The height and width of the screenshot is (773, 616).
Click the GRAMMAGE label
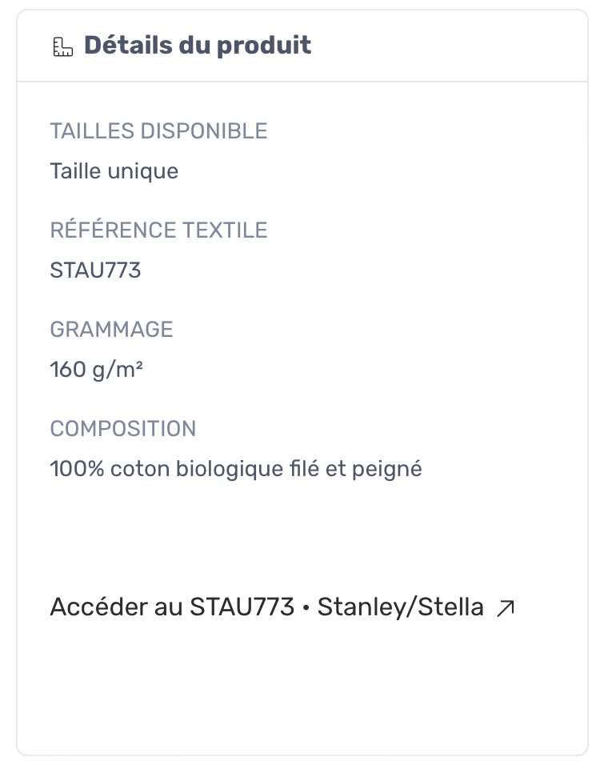[111, 330]
